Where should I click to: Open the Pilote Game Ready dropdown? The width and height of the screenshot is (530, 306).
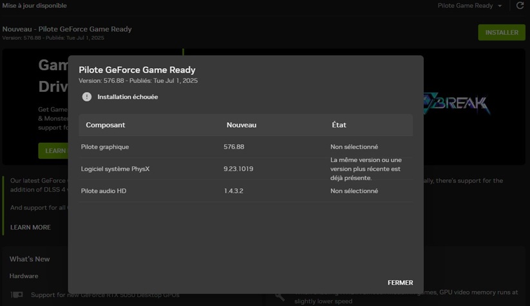469,6
